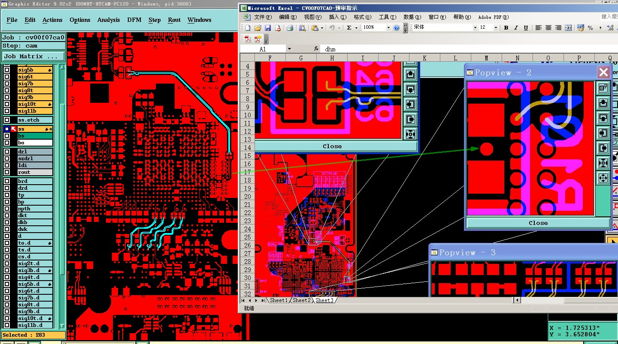Open the font size dropdown showing 12
Screen dimensions: 618x344
point(496,28)
